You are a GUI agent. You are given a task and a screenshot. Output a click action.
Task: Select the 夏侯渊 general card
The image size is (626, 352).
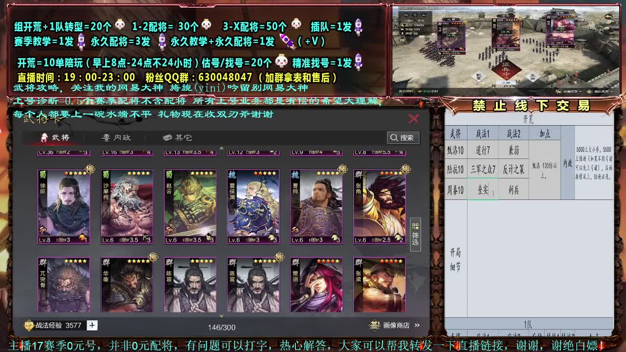pos(253,206)
